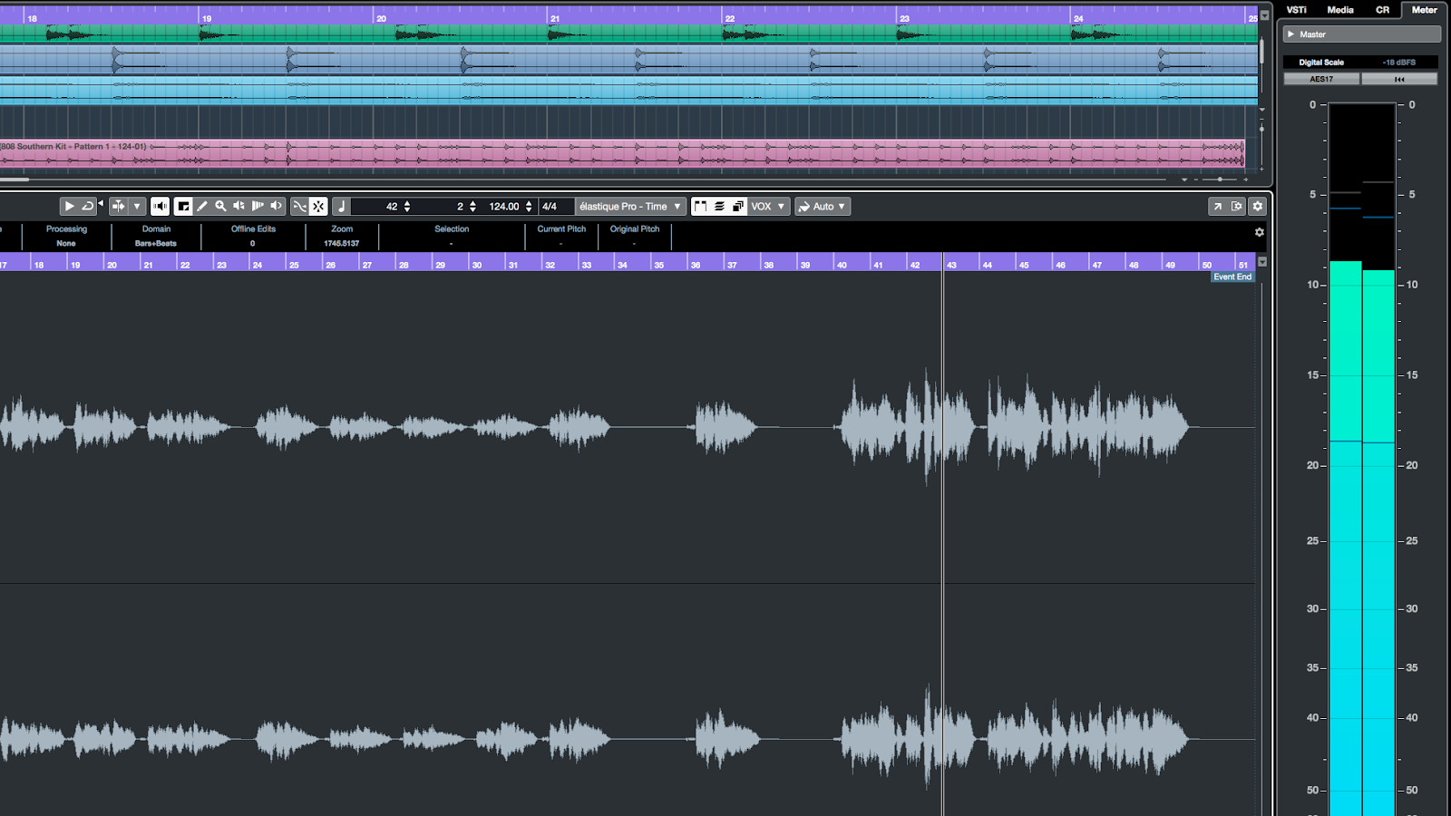The height and width of the screenshot is (816, 1451).
Task: Open the editor in a separate window via the arrow icon
Action: (x=1217, y=206)
